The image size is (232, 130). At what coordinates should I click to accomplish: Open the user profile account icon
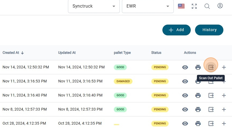[x=220, y=6]
